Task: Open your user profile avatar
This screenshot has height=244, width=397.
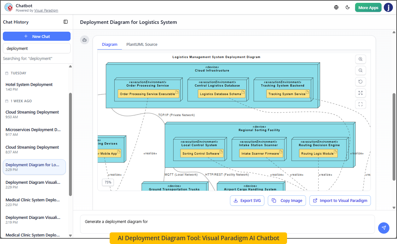Action: [x=388, y=7]
